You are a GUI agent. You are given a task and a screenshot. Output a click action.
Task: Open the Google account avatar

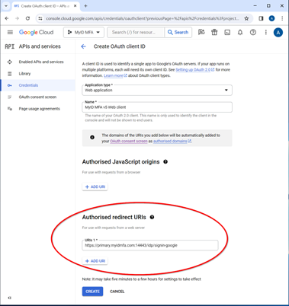pyautogui.click(x=278, y=33)
